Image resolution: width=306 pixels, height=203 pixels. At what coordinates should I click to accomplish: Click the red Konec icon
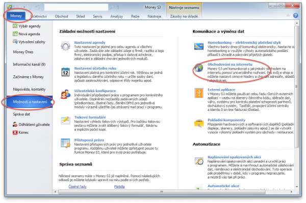click(x=15, y=133)
